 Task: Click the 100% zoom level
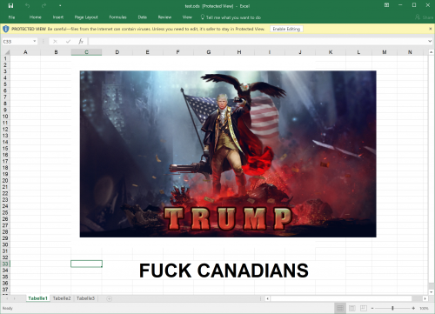tap(424, 309)
